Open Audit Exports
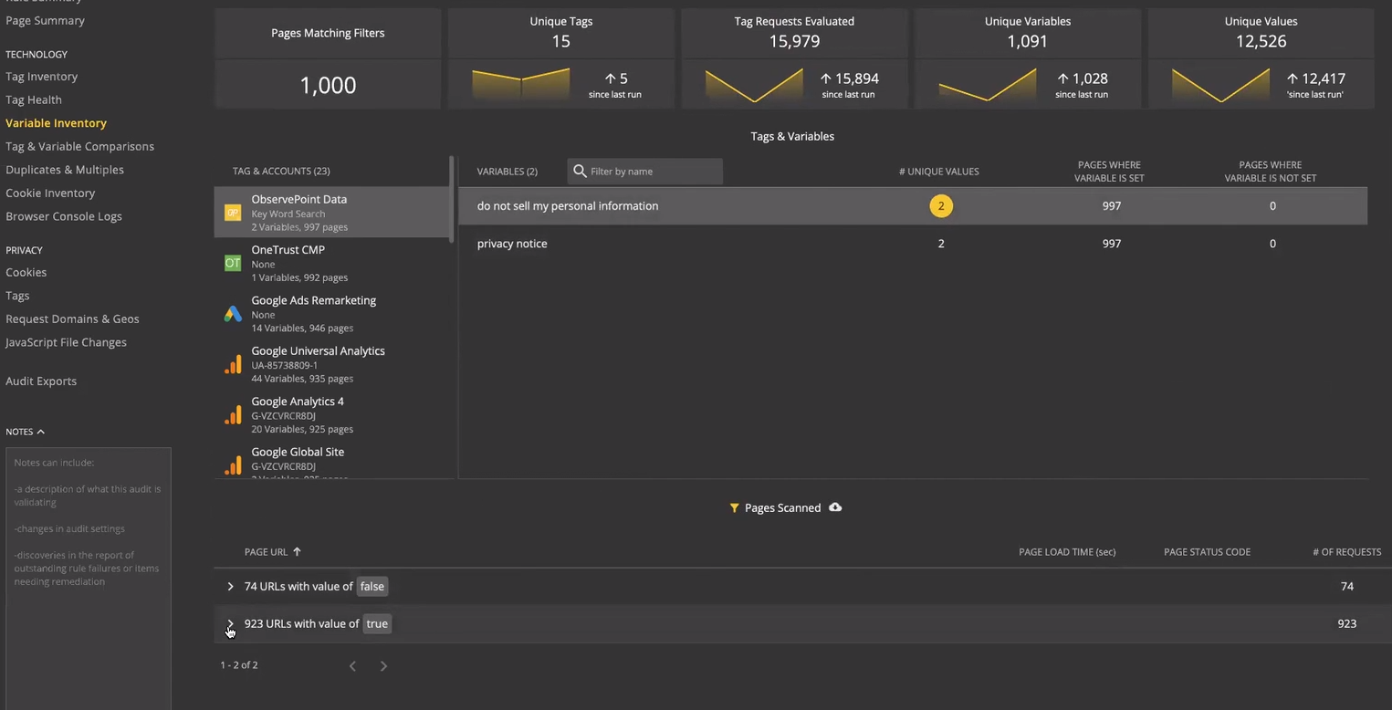The width and height of the screenshot is (1392, 710). coord(41,381)
